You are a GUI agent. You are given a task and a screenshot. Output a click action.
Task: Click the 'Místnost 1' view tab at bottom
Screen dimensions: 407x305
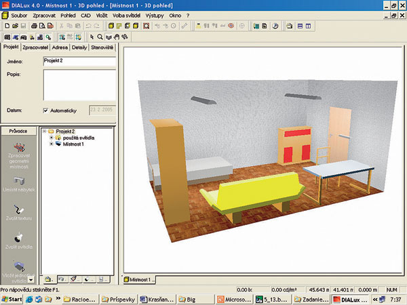point(139,279)
